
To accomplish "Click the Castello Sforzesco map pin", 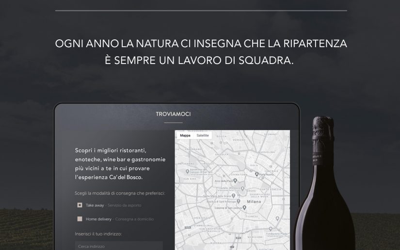I will pyautogui.click(x=242, y=188).
